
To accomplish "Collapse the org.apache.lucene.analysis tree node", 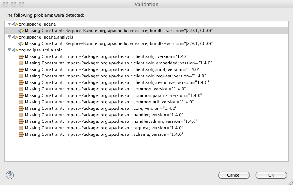I will pos(9,37).
